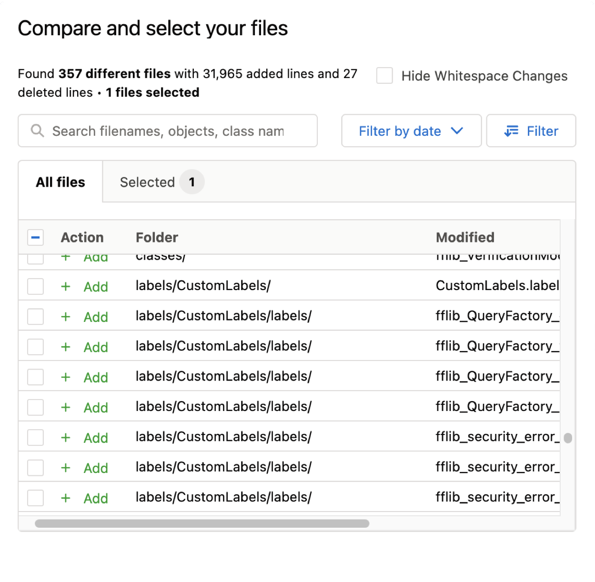
Task: Switch to the All files tab
Action: click(x=61, y=182)
